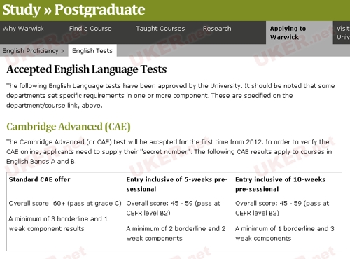
Task: Click 'A minimum of 1 borderline and 3' text
Action: (285, 229)
